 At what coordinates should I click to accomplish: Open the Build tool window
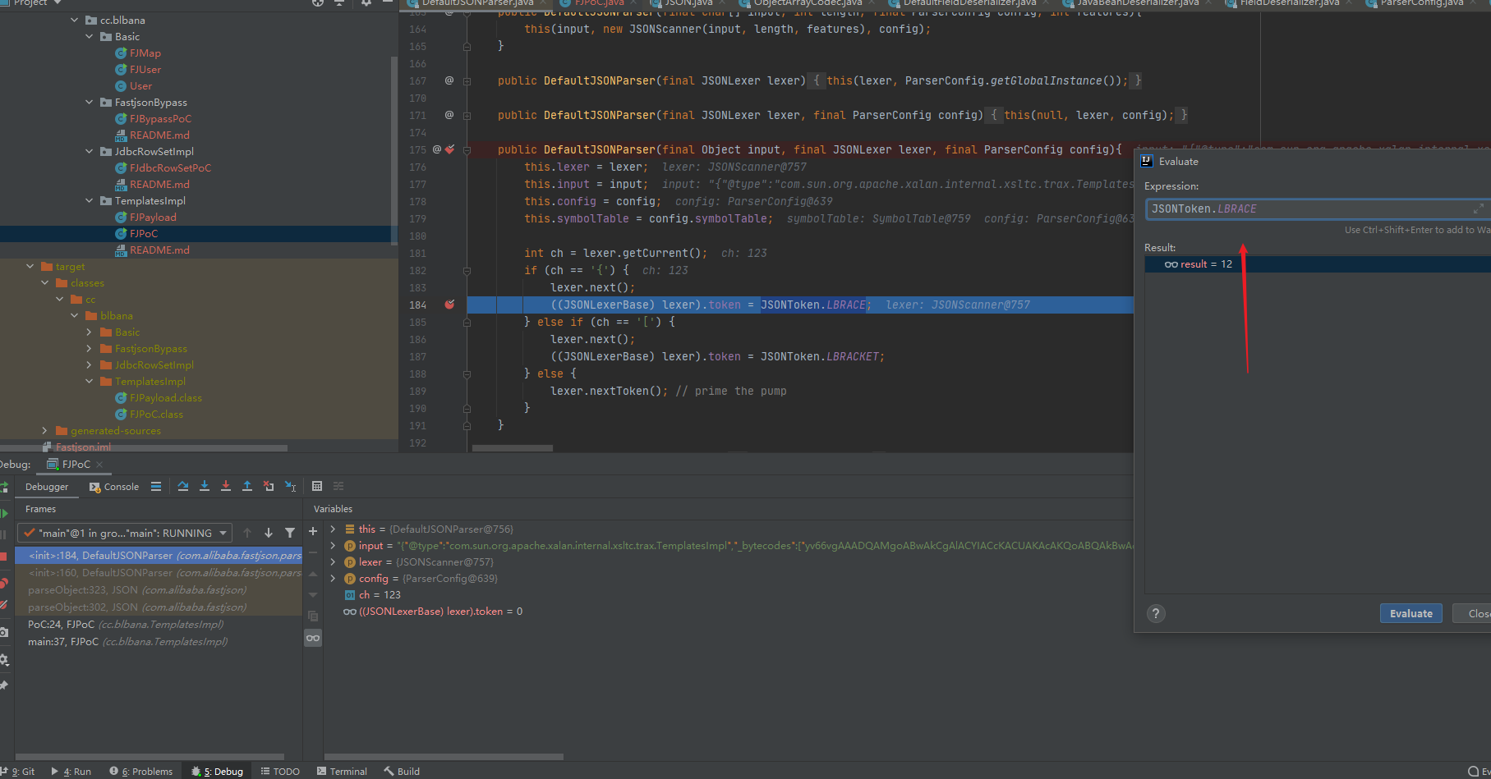tap(401, 772)
